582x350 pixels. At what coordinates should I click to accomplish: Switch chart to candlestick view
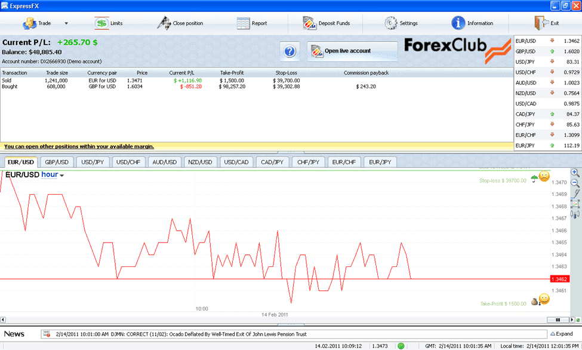(575, 214)
